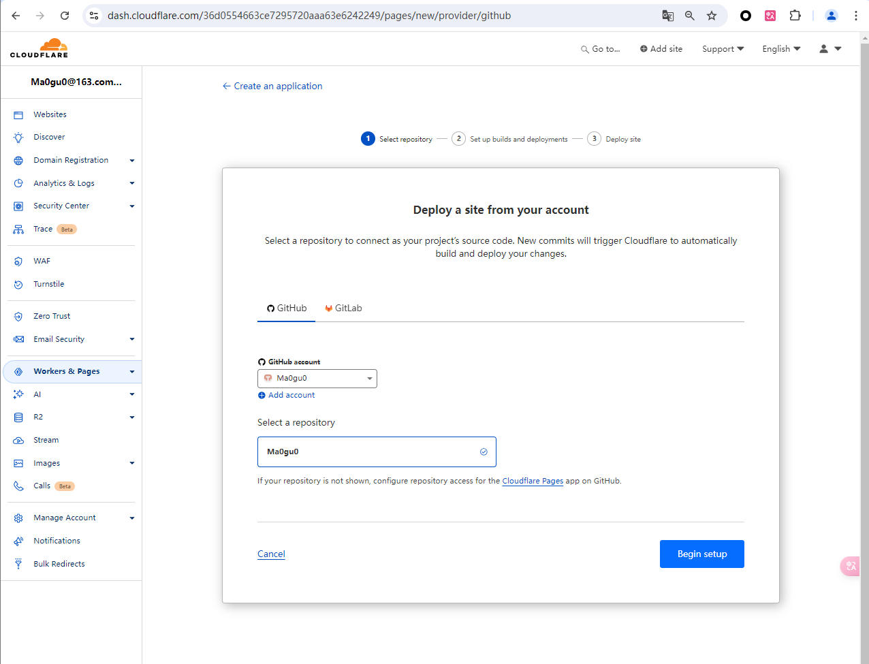Click the Domain Registration globe icon
Screen dimensions: 869x664
tap(18, 161)
